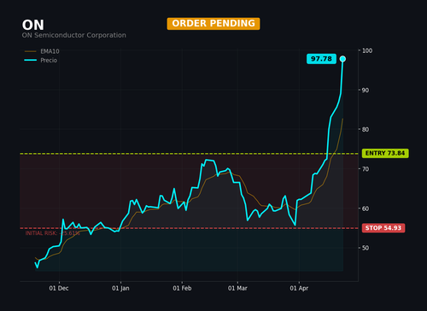
Task: Click the ORDER PENDING status badge
Action: point(213,24)
